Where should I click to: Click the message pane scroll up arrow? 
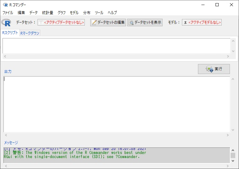click(x=233, y=150)
